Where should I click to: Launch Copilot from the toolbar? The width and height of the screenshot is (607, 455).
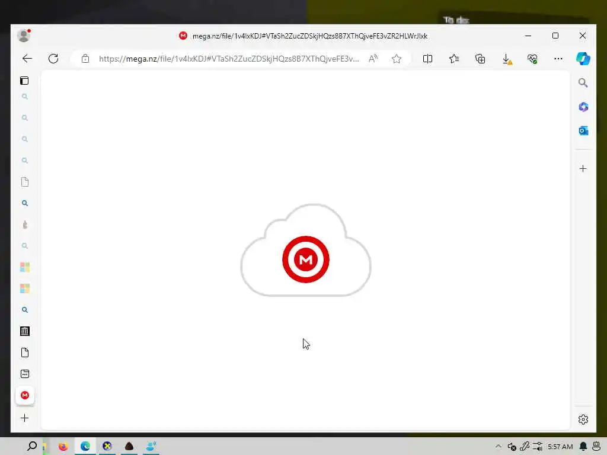[583, 59]
